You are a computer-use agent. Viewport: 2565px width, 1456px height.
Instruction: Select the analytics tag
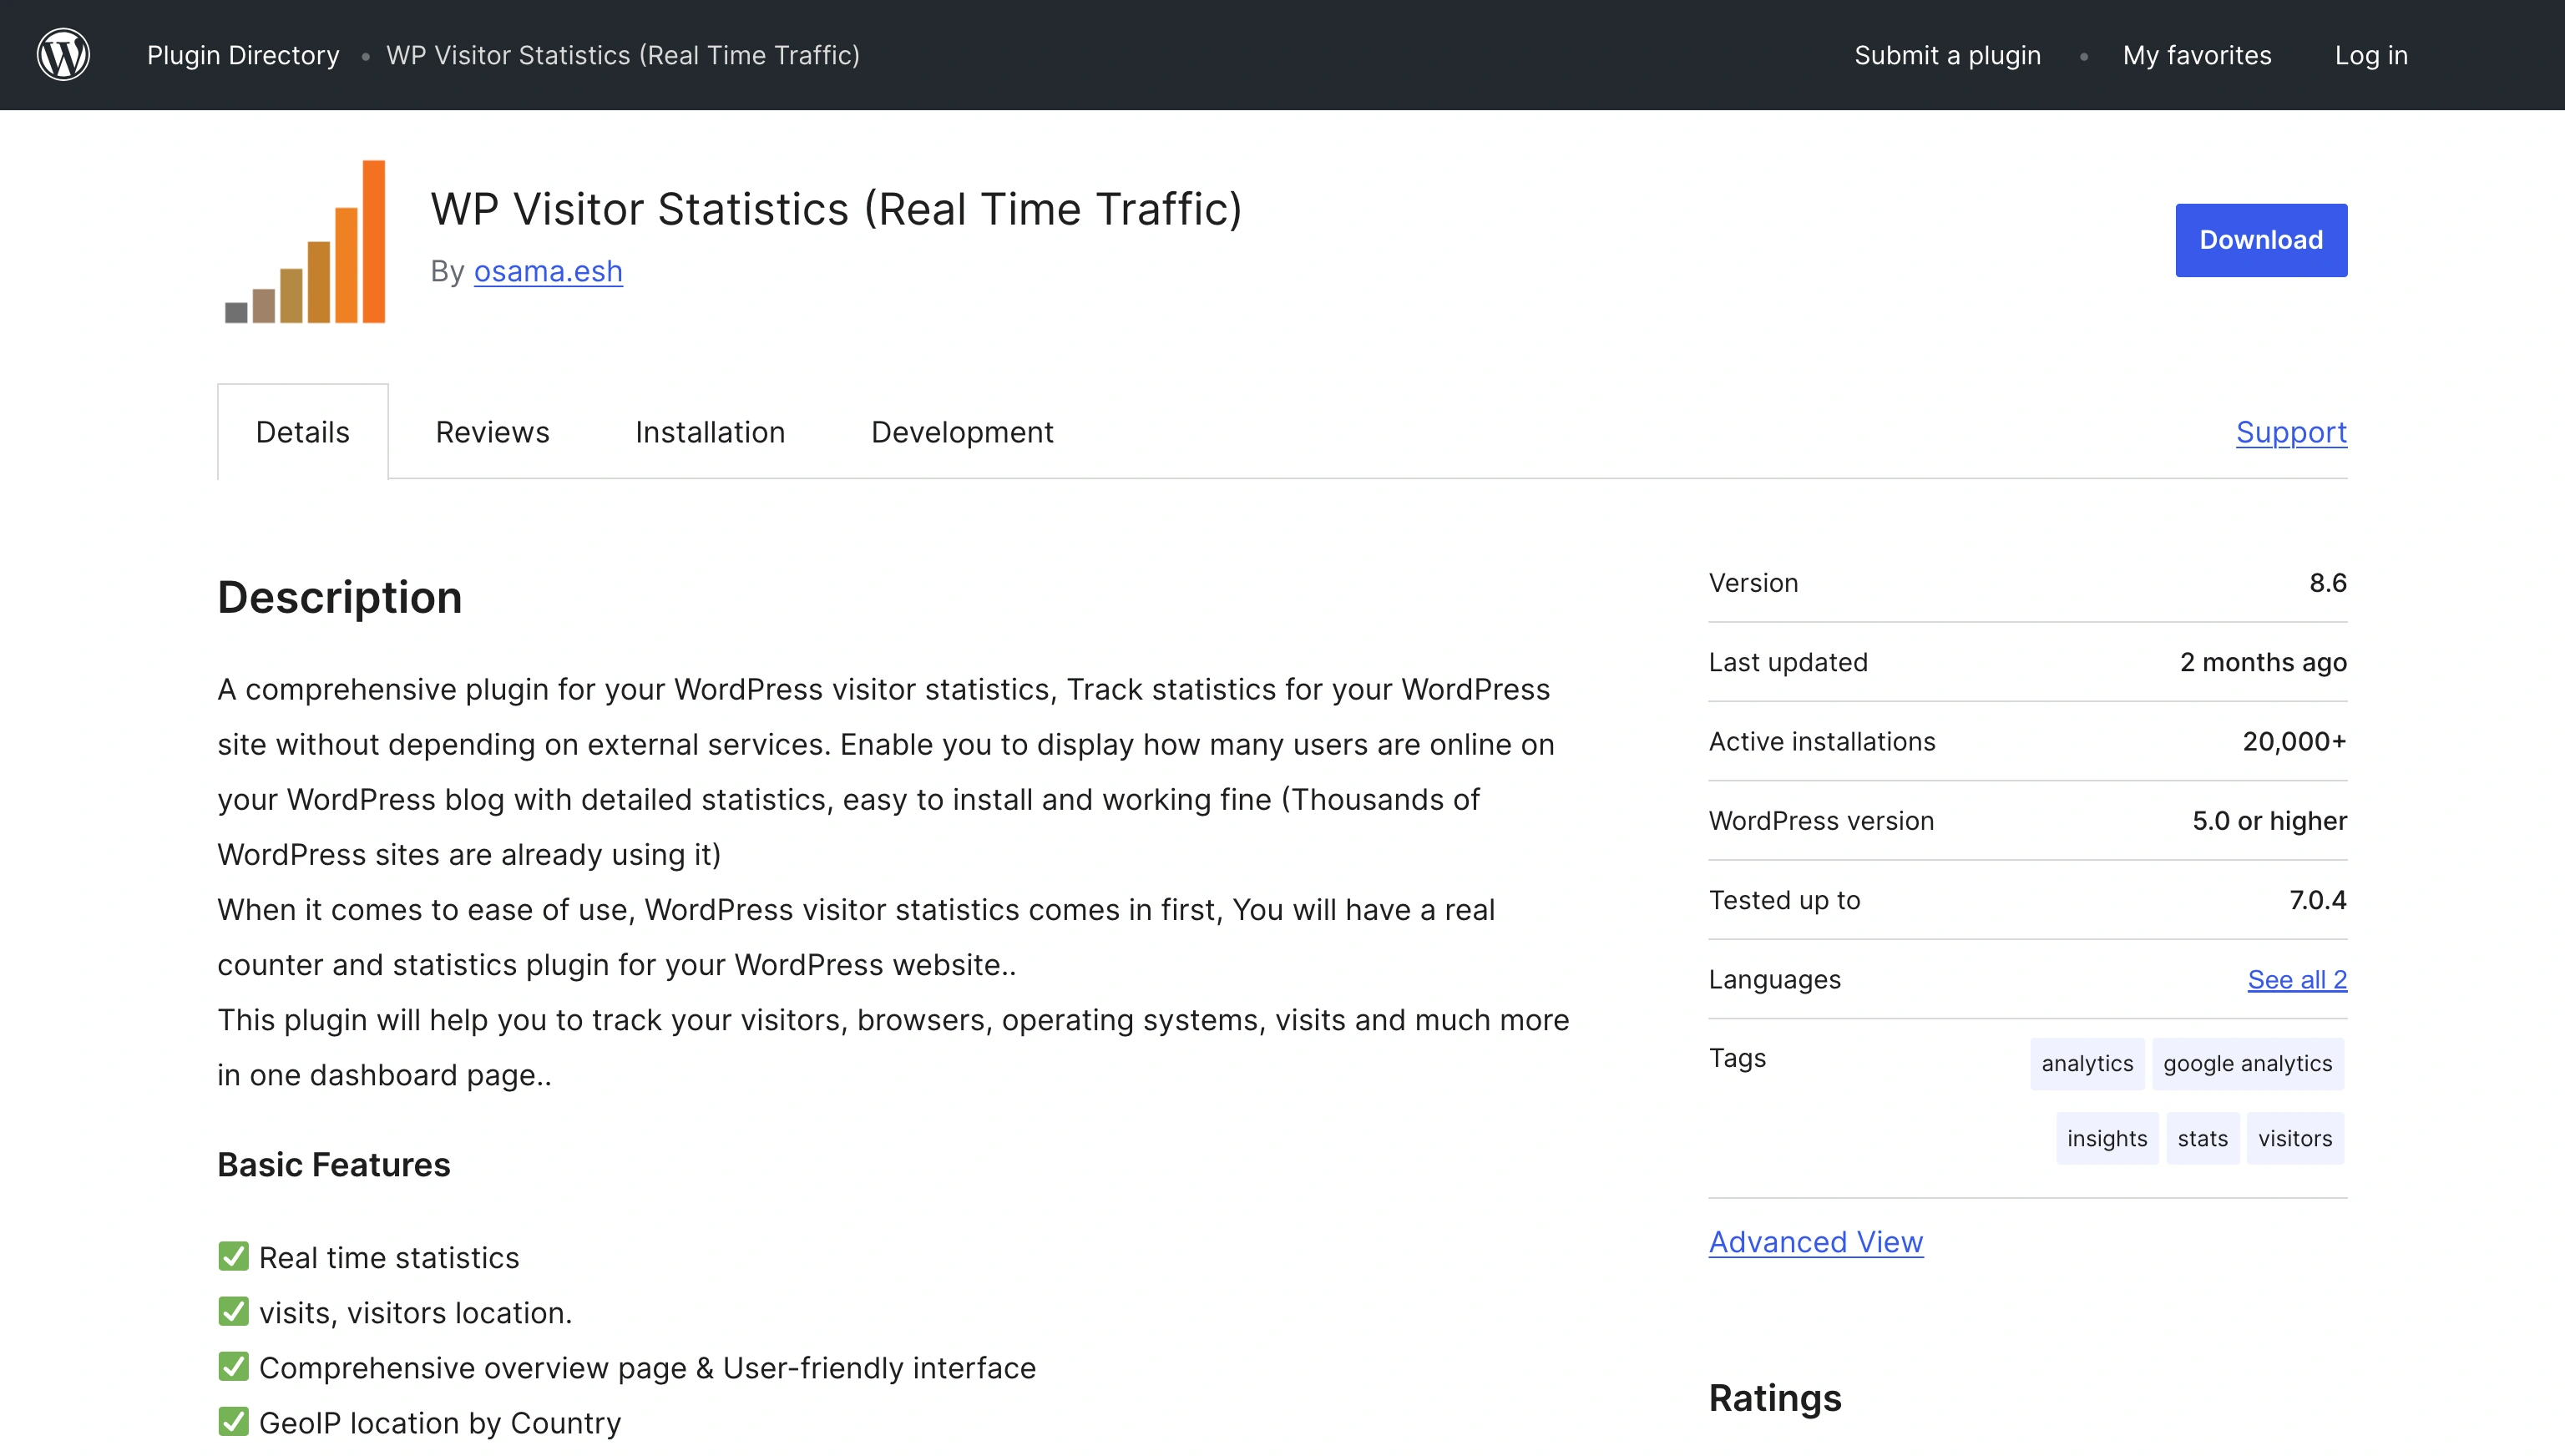tap(2087, 1064)
